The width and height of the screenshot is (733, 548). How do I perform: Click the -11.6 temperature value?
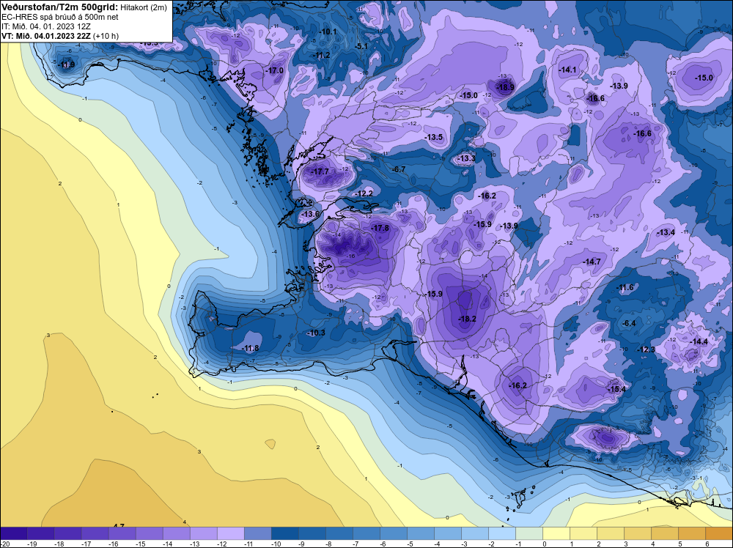625,287
